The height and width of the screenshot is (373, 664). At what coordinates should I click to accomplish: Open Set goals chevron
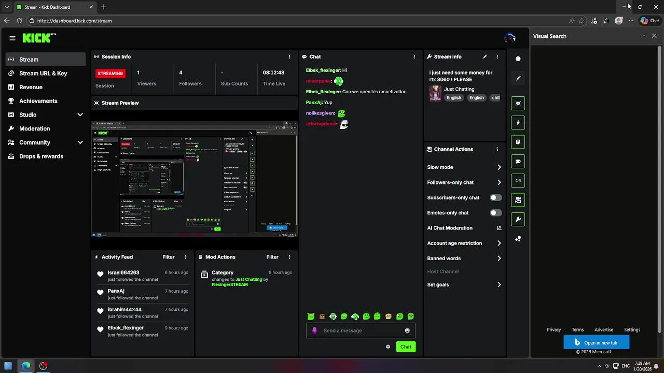tap(499, 284)
